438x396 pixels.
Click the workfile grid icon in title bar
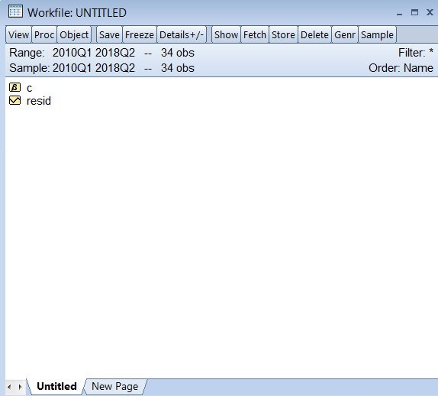15,11
